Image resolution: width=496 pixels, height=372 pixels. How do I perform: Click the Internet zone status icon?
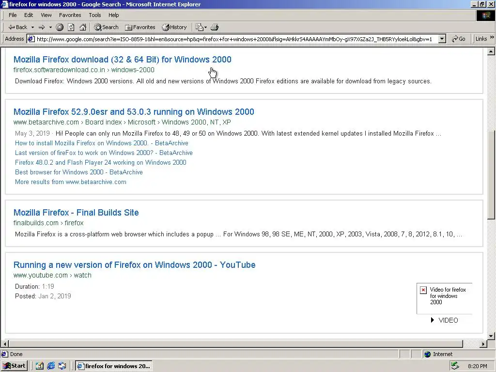pyautogui.click(x=427, y=354)
